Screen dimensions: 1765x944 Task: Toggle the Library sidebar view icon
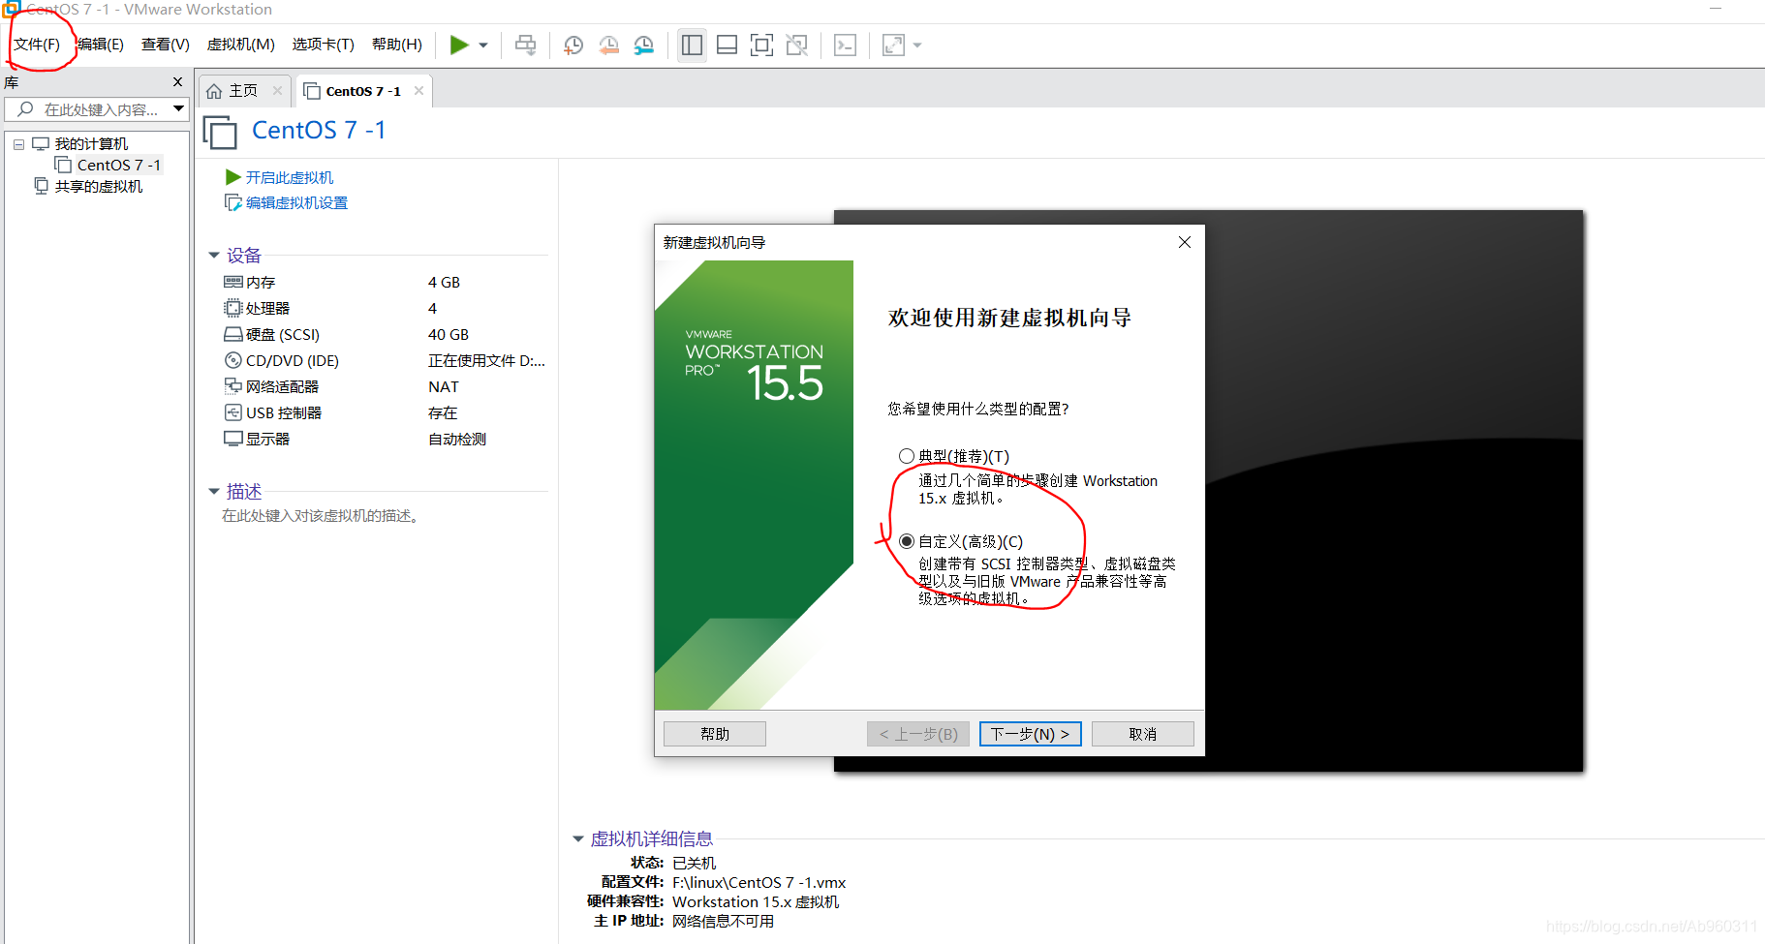click(692, 46)
